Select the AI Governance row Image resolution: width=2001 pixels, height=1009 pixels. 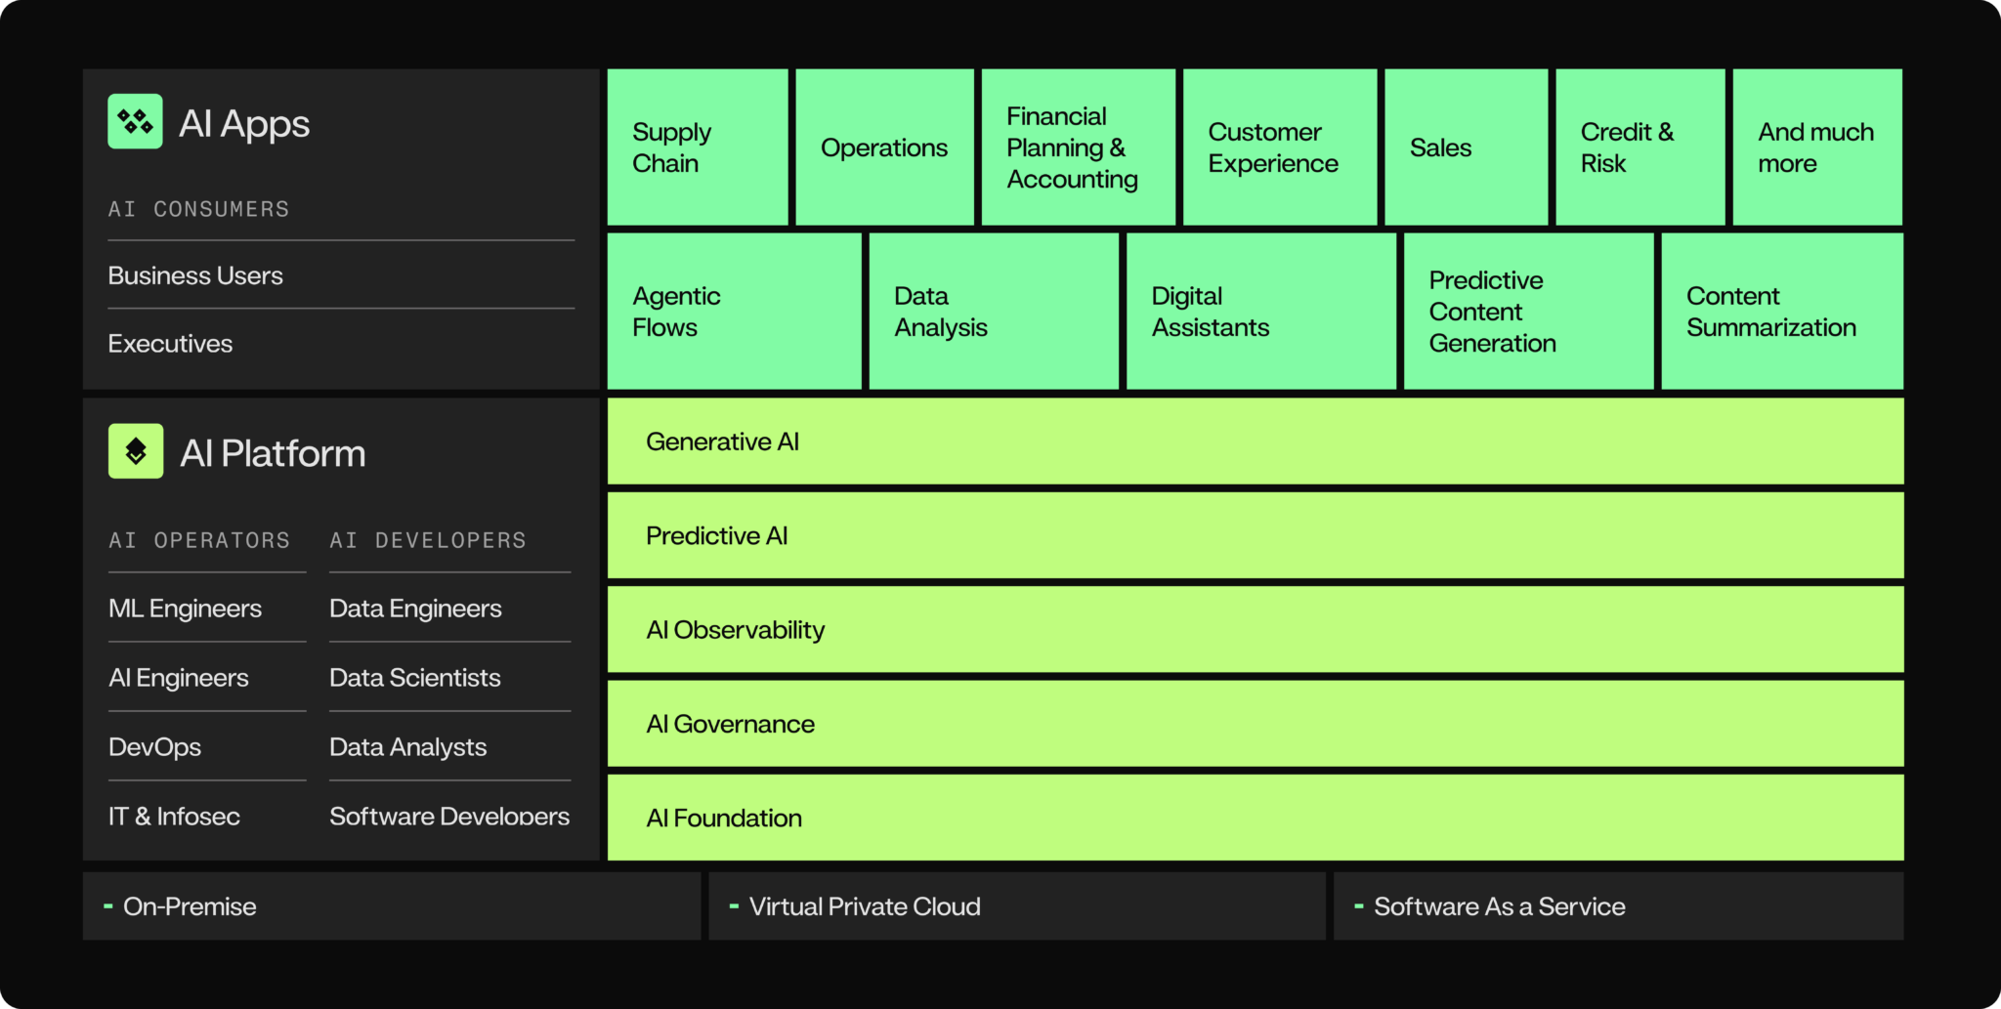(1256, 724)
